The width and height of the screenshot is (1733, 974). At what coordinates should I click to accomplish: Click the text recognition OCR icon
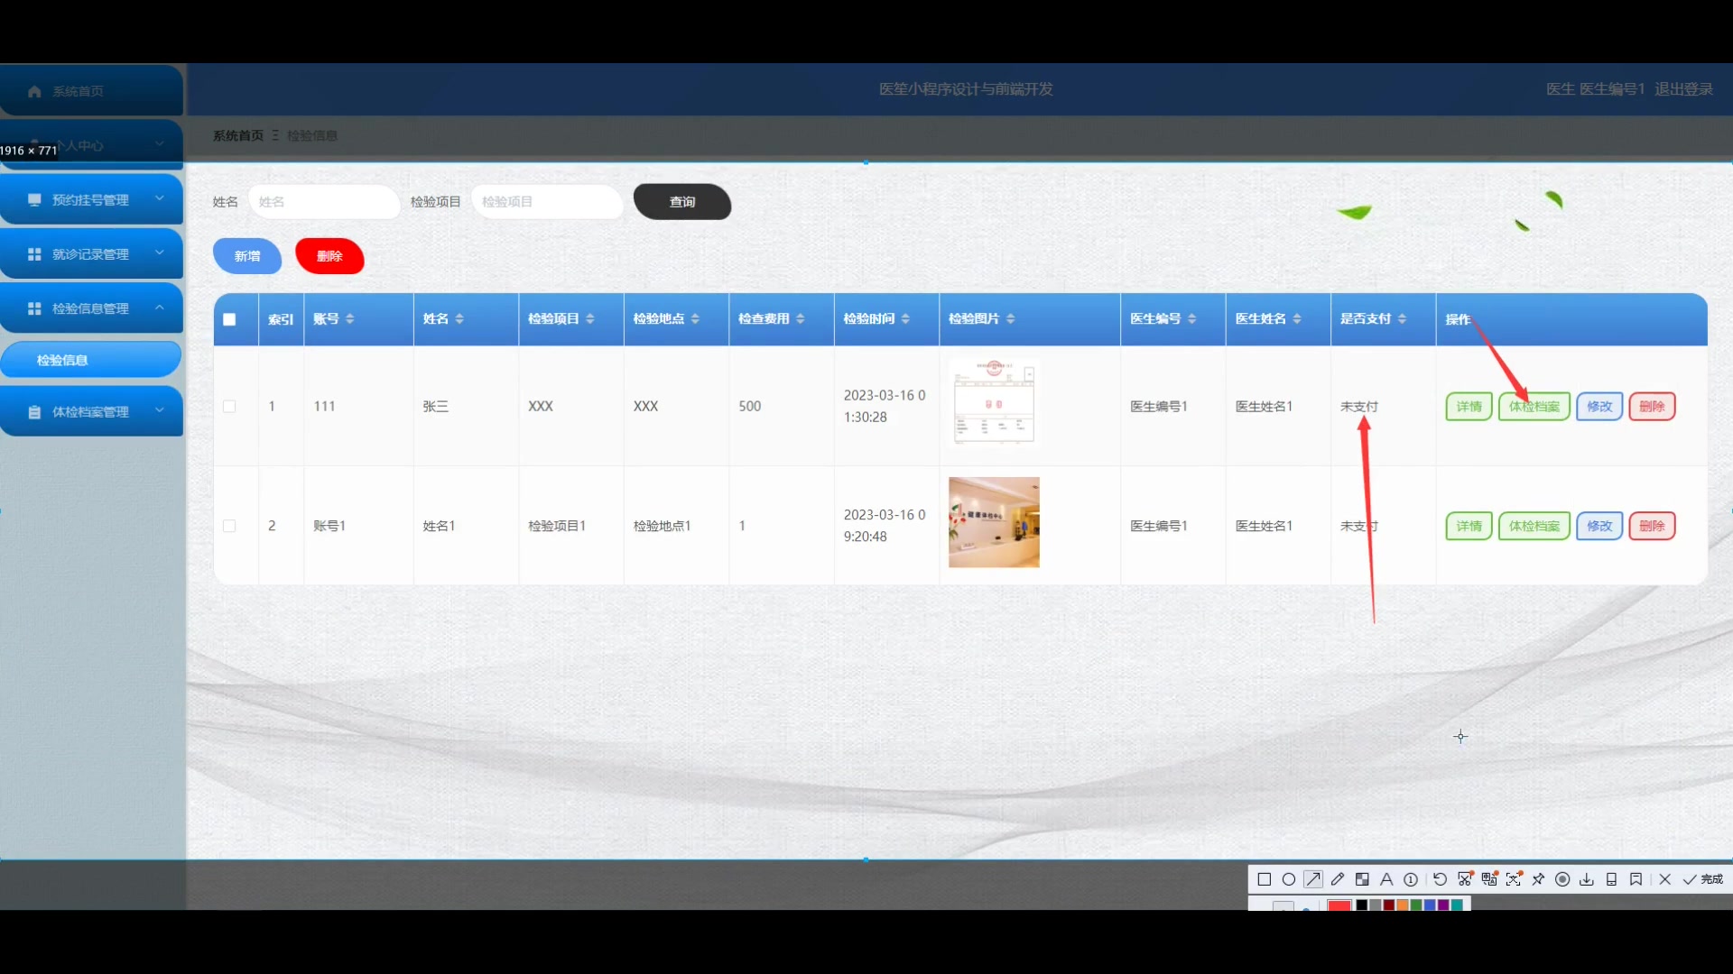pyautogui.click(x=1514, y=879)
